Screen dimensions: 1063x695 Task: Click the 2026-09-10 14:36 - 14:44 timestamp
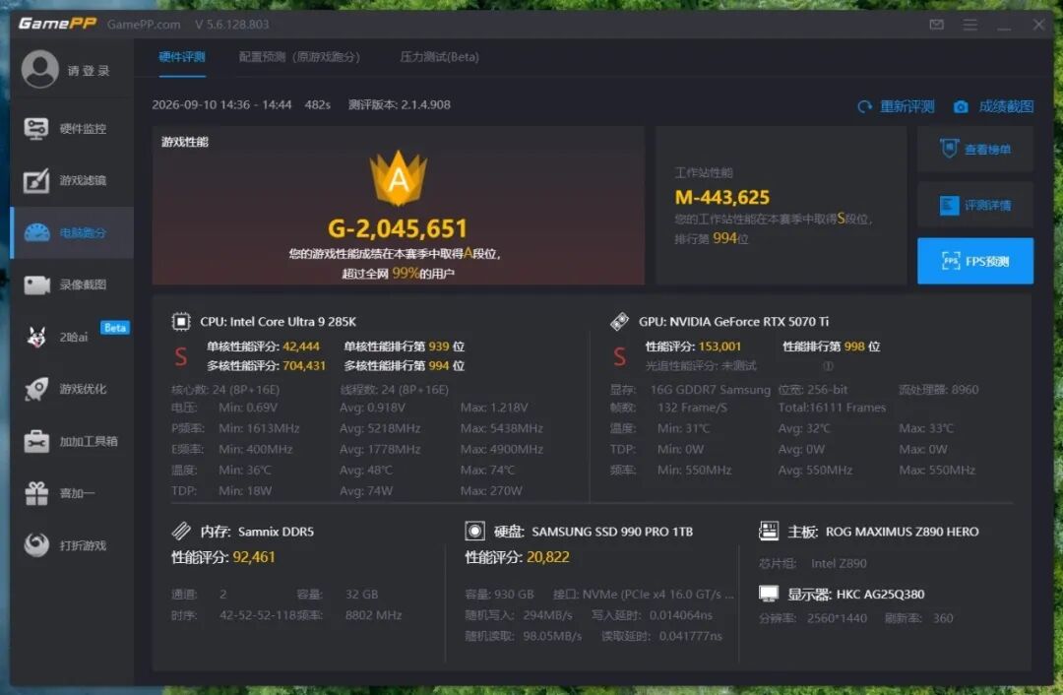click(x=221, y=105)
